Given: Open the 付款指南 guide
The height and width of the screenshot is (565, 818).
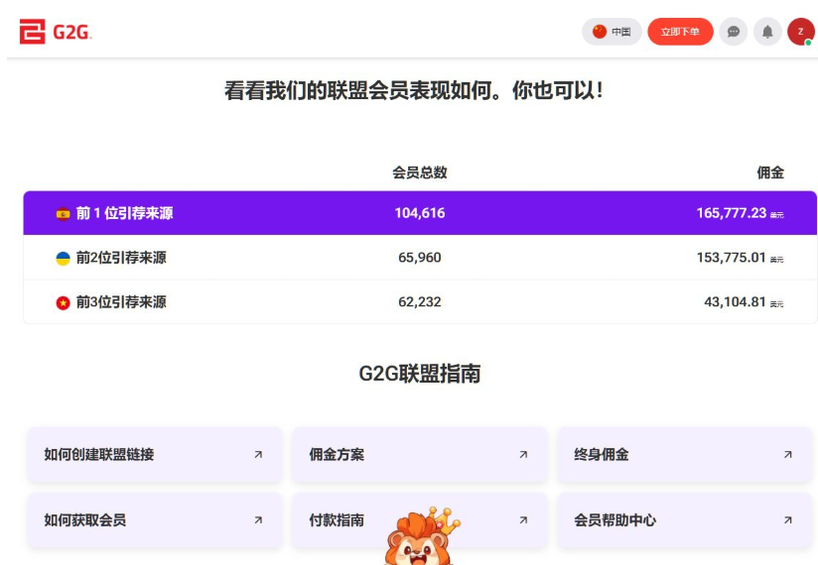Looking at the screenshot, I should point(420,520).
